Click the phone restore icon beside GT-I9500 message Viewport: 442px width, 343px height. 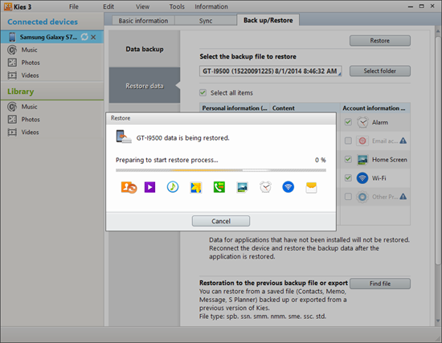pos(124,137)
